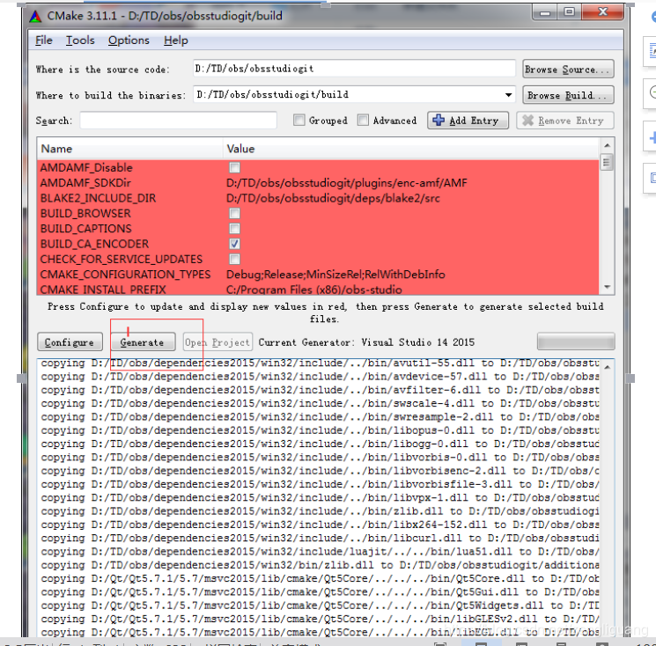Click the log line copying lua51.dll

tap(320, 552)
